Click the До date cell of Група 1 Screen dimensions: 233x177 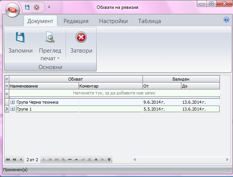tap(201, 109)
